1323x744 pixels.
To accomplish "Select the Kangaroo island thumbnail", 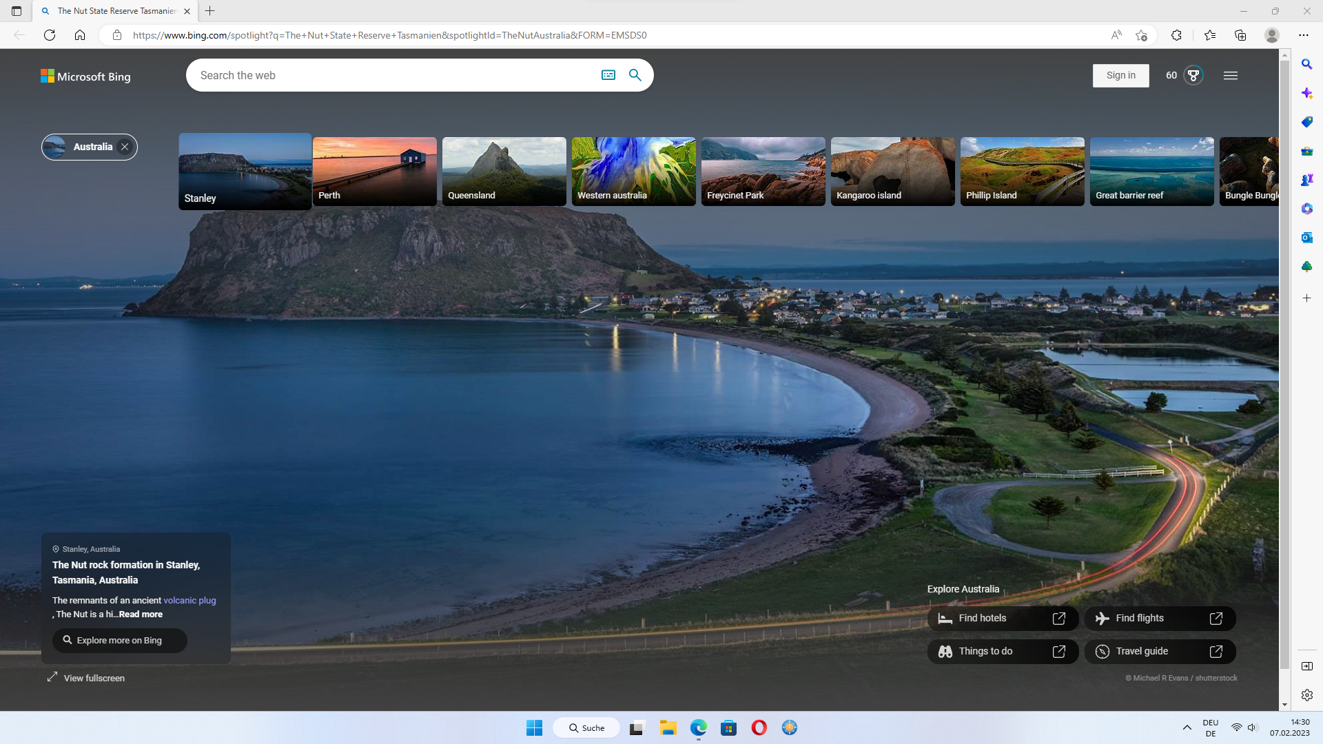I will [892, 171].
